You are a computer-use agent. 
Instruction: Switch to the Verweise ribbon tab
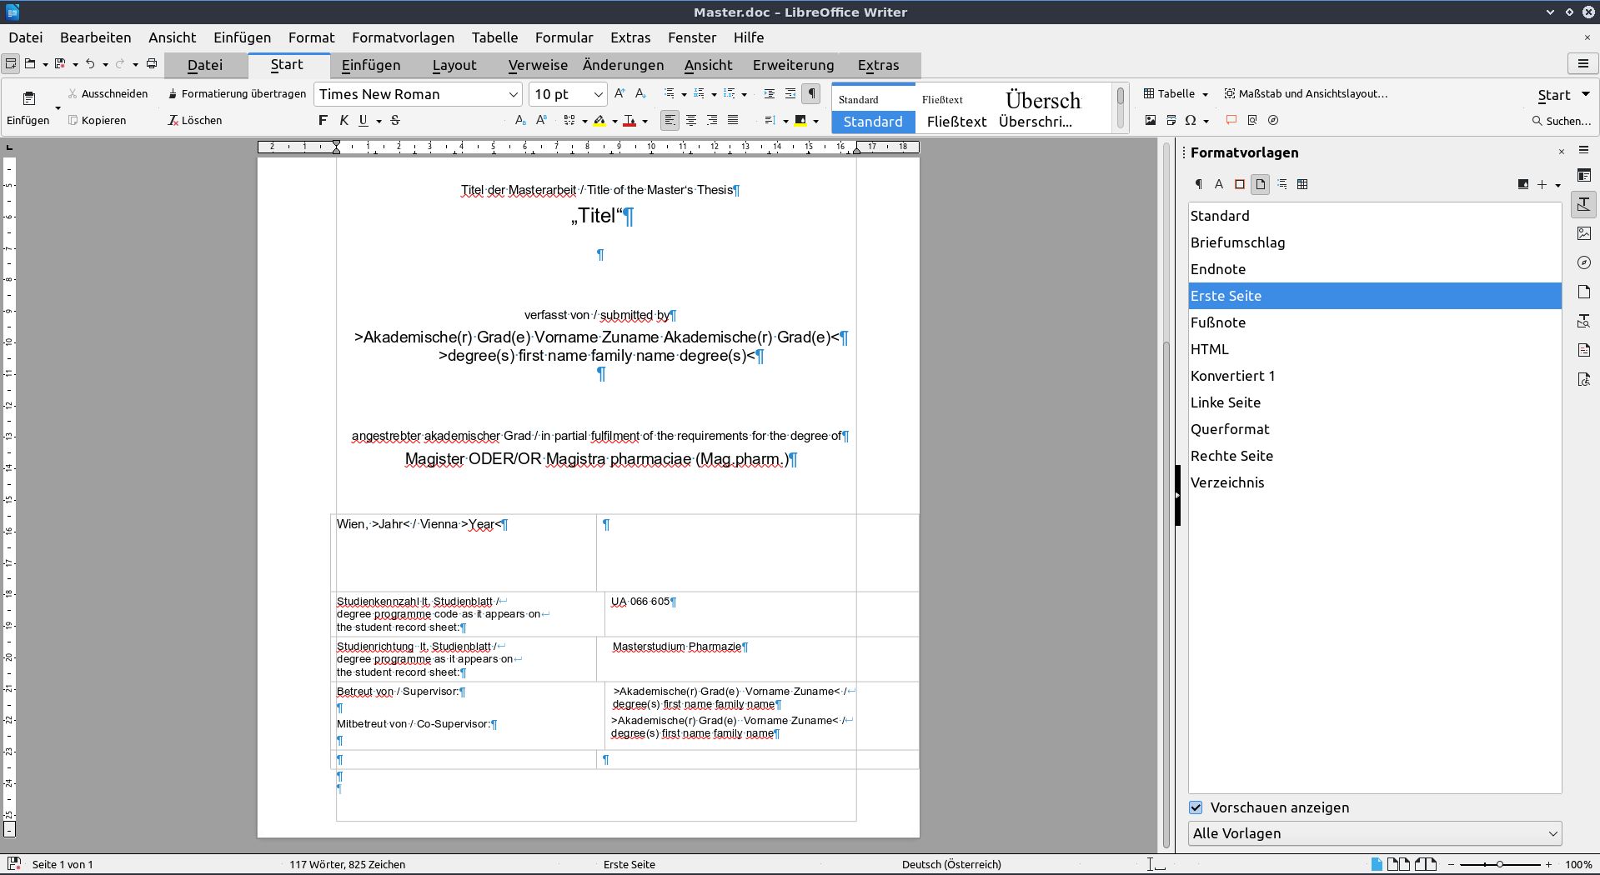tap(538, 65)
